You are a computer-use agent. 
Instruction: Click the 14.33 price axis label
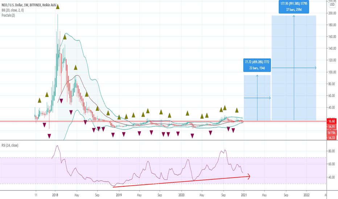tap(331, 138)
